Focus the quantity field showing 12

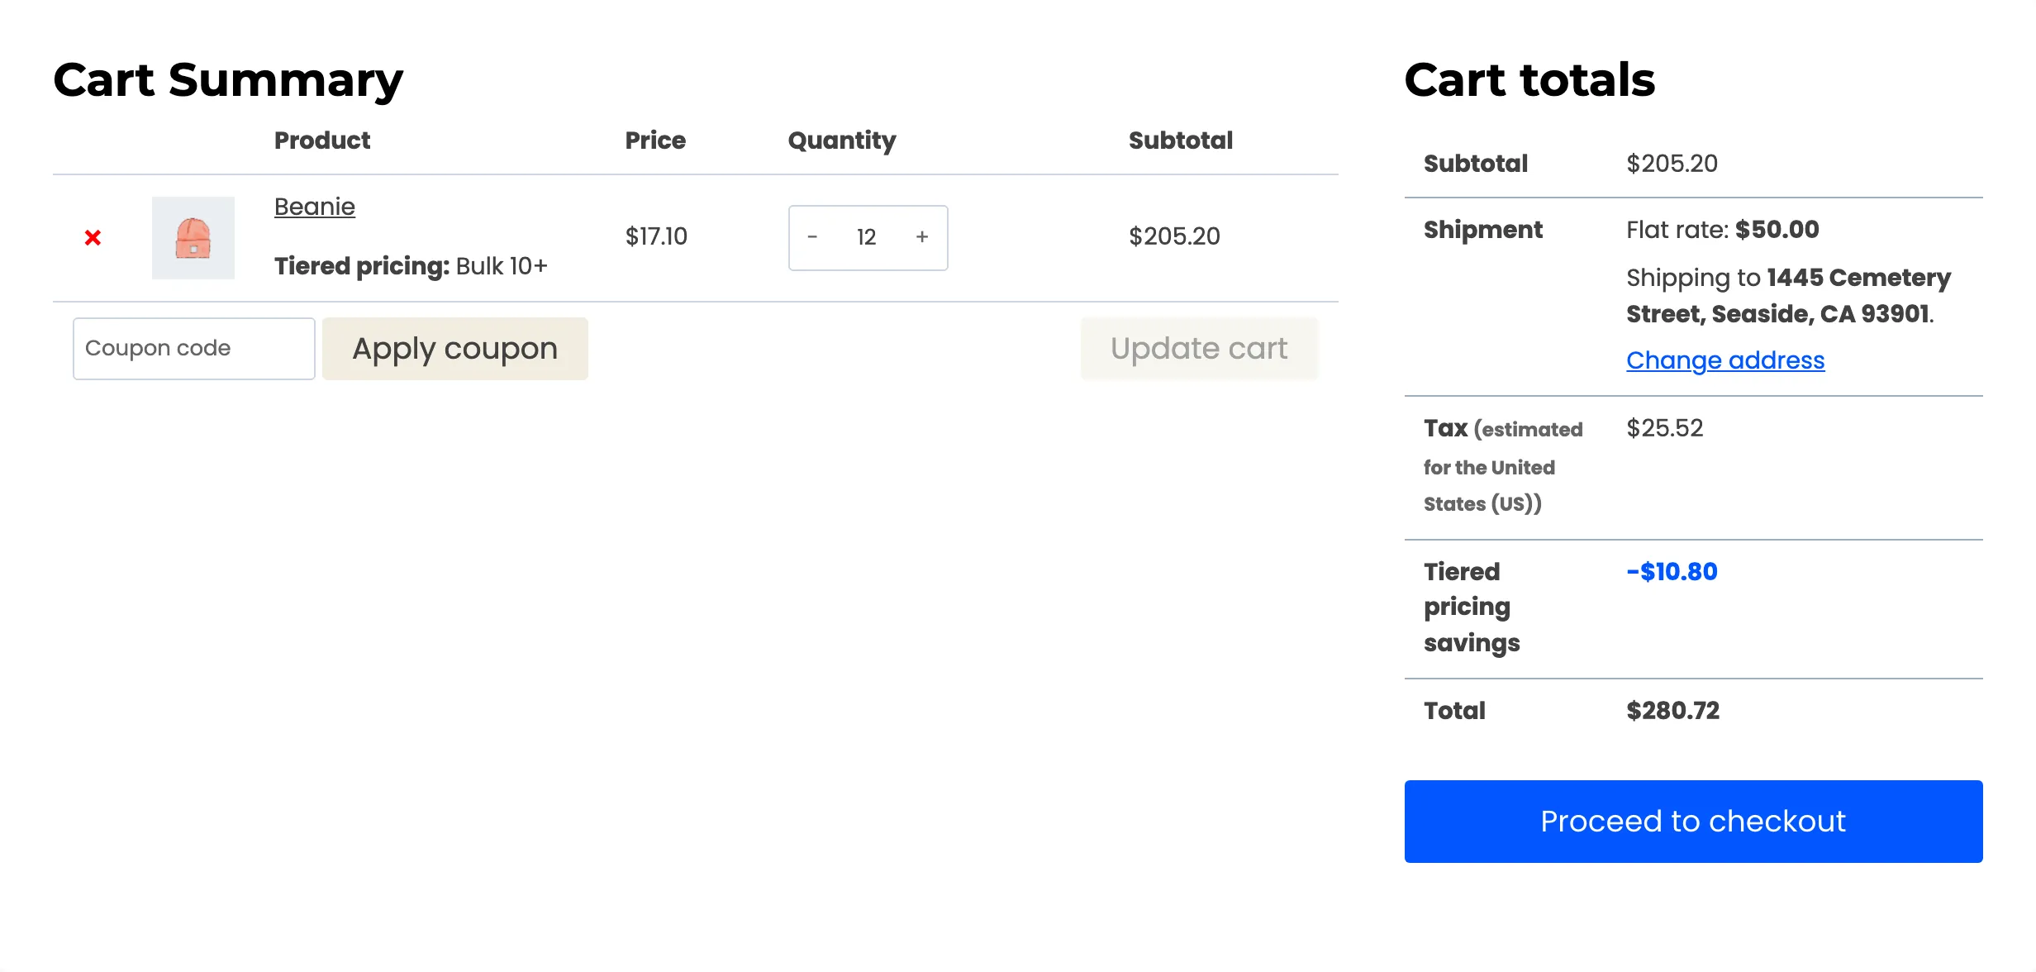[866, 237]
